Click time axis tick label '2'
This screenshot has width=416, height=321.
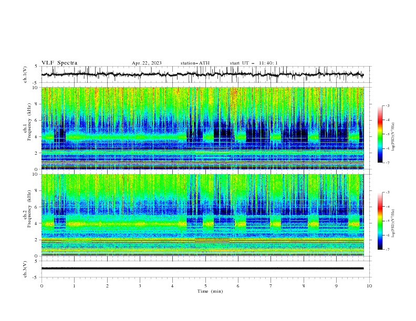(x=107, y=286)
